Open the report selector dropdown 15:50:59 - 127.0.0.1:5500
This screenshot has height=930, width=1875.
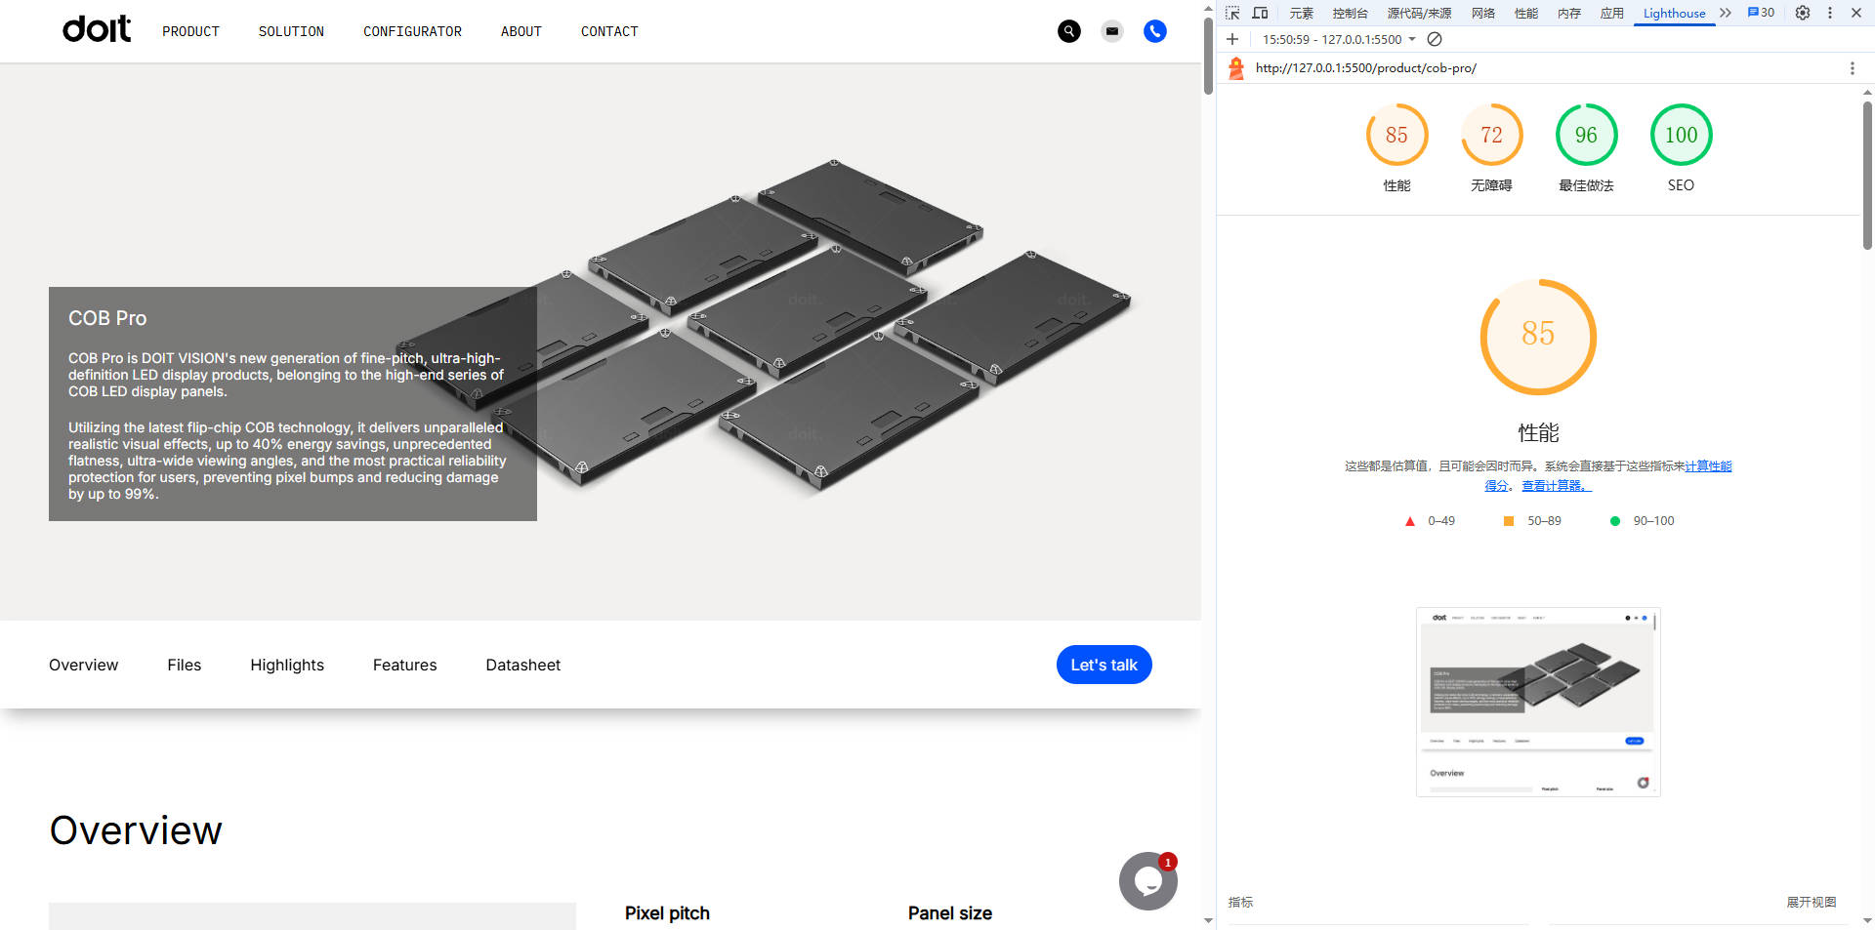click(1339, 39)
